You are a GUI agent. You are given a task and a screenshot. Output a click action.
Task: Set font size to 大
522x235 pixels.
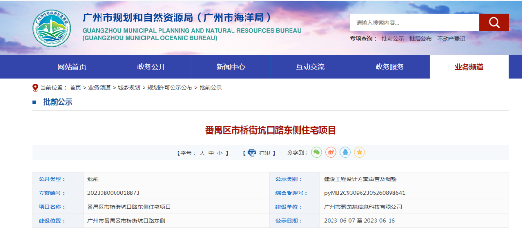[x=202, y=153]
